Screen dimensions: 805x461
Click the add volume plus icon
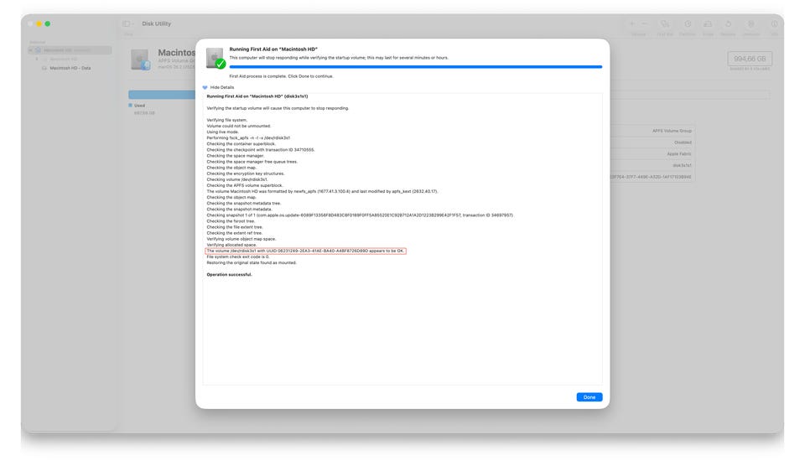(632, 23)
